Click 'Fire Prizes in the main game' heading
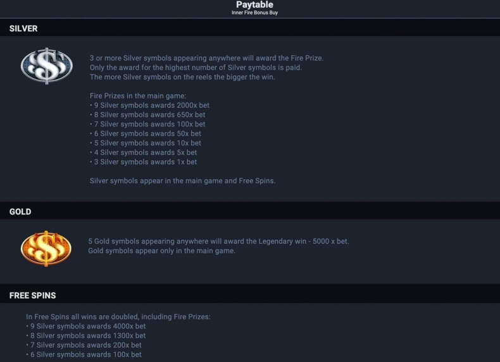The width and height of the screenshot is (500, 362). click(x=138, y=96)
